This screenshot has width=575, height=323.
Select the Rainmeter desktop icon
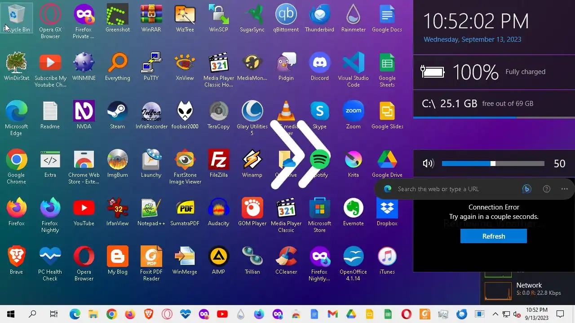pos(354,18)
